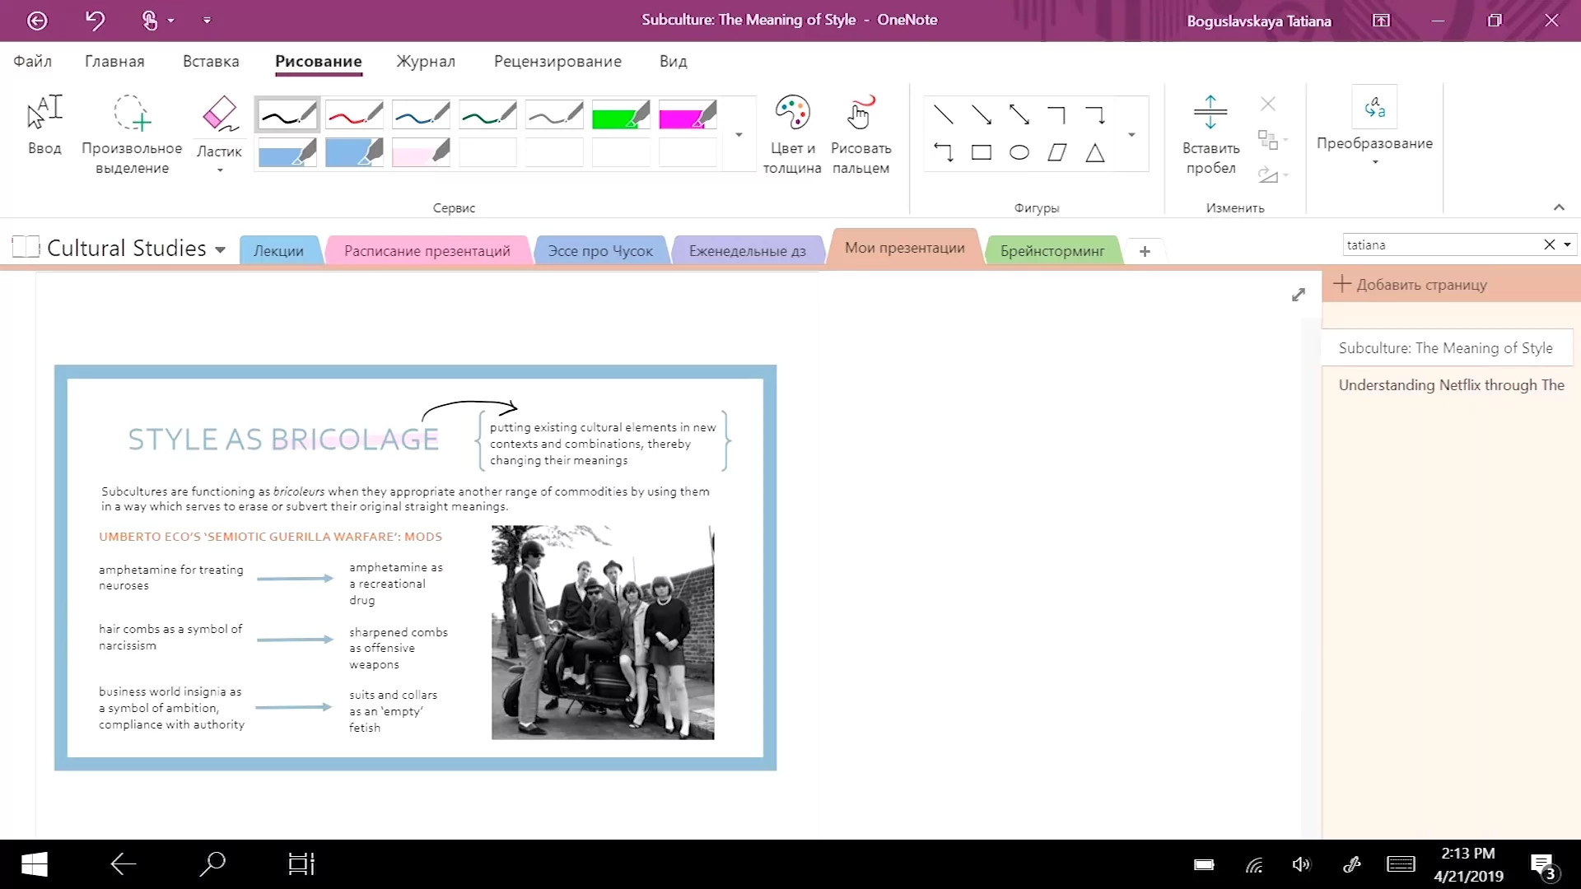
Task: Expand page to full view
Action: click(1299, 295)
